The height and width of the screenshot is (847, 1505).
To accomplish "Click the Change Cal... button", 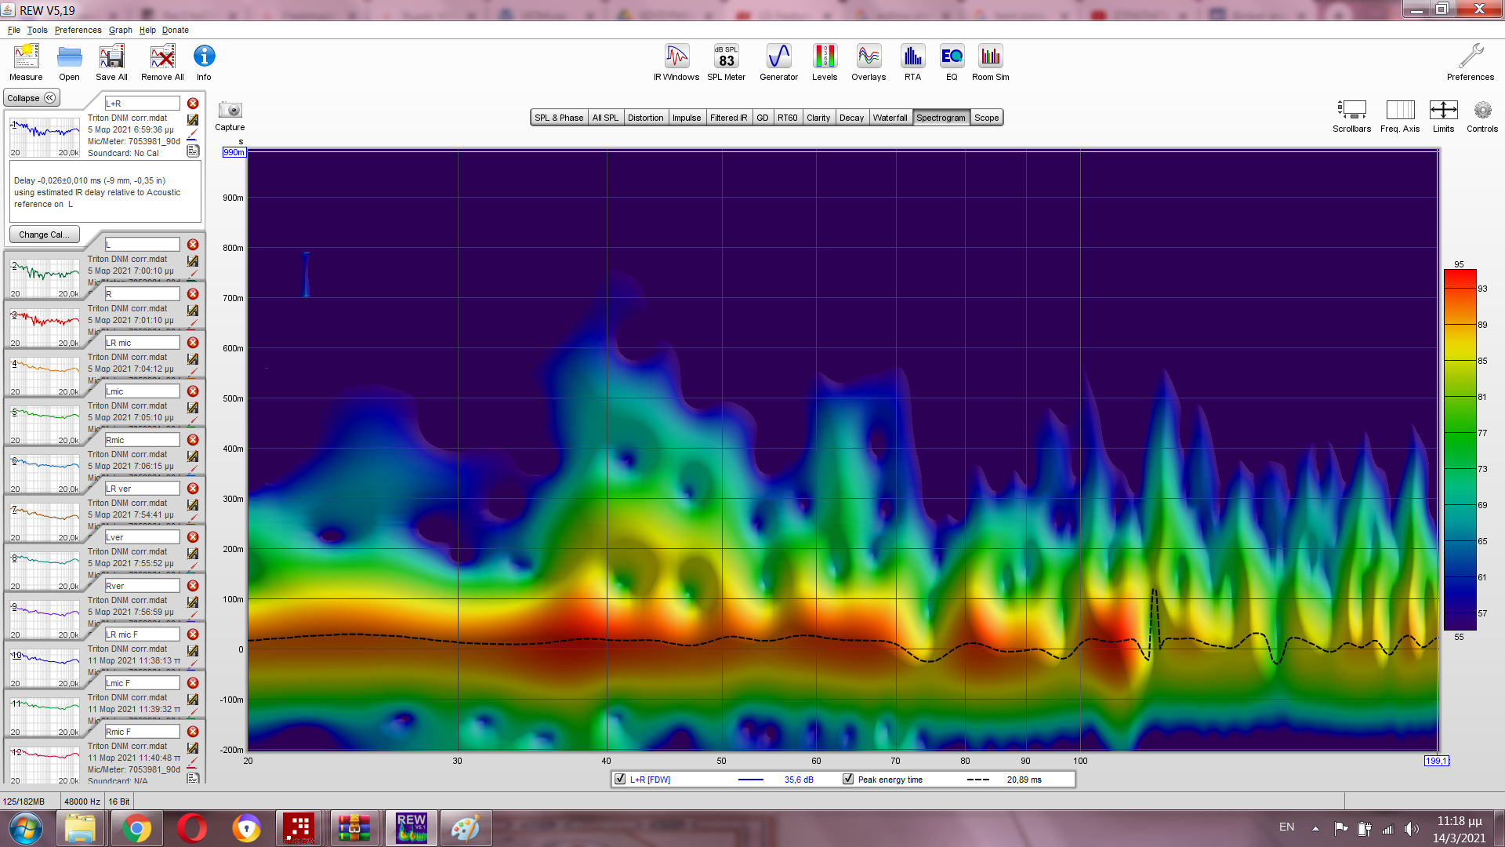I will [x=44, y=234].
